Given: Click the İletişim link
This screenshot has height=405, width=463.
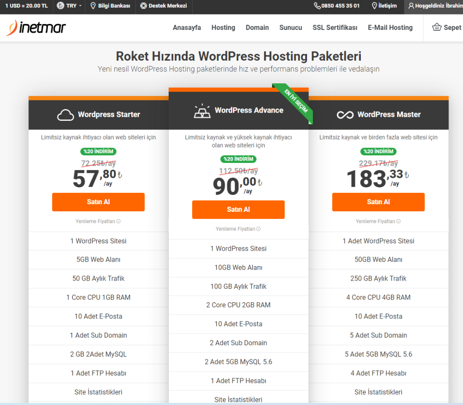Looking at the screenshot, I should pos(385,6).
